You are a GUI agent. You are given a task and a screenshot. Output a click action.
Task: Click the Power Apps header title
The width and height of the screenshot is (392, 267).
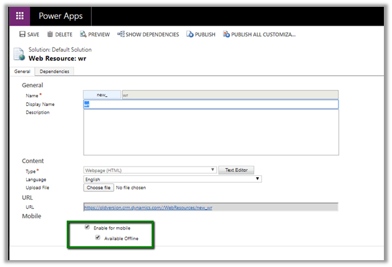tap(61, 16)
